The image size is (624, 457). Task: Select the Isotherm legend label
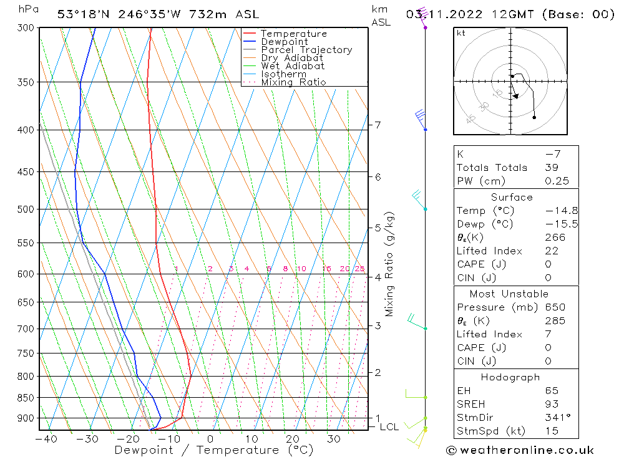(283, 74)
